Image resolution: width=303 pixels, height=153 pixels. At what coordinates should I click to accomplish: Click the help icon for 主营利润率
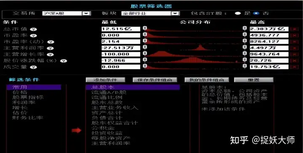(50, 48)
